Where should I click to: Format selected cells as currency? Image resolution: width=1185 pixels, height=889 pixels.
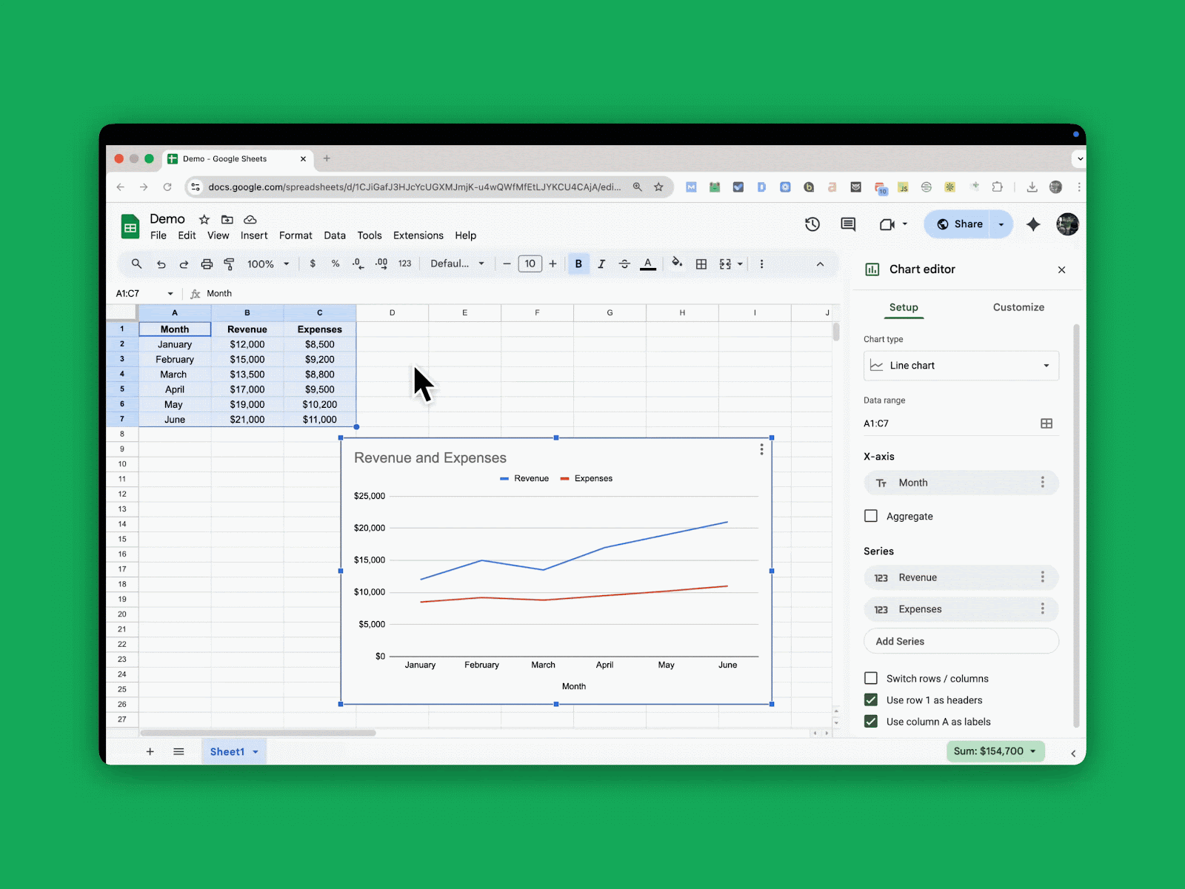pyautogui.click(x=313, y=264)
